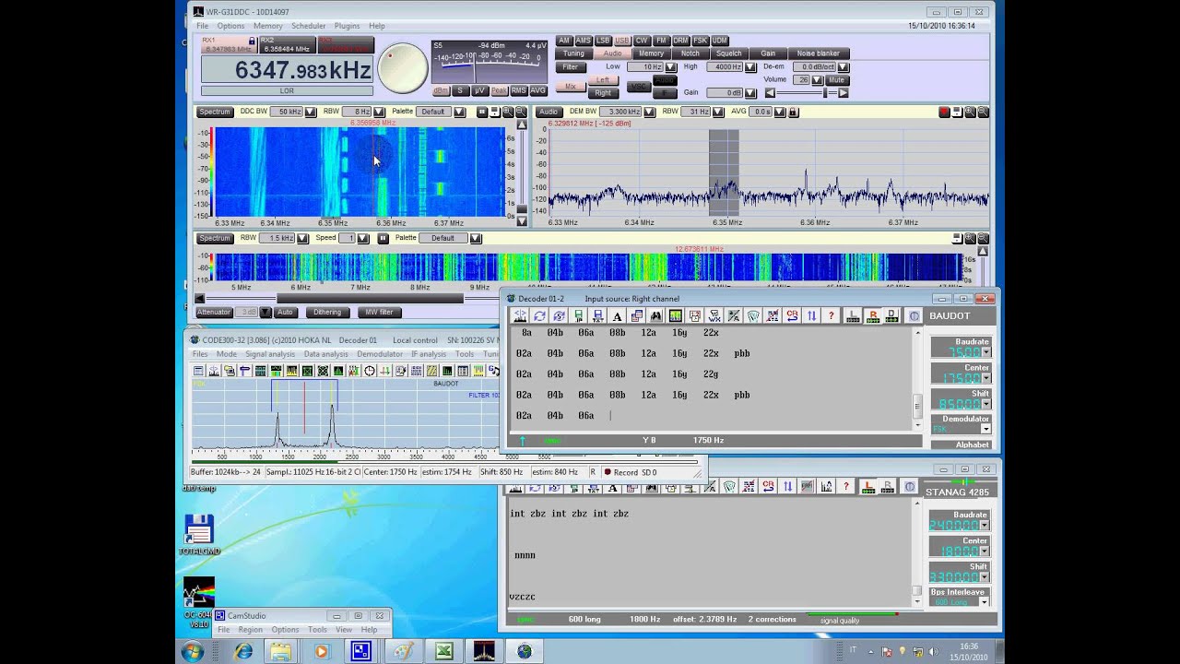The width and height of the screenshot is (1180, 664).
Task: Click refresh icon in Decoder 01-2 toolbar
Action: [539, 315]
